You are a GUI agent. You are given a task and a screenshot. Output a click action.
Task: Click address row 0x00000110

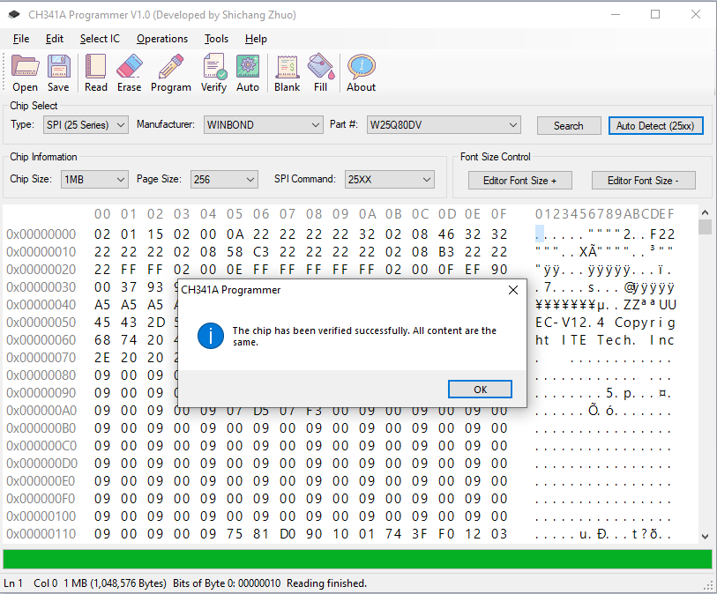41,534
